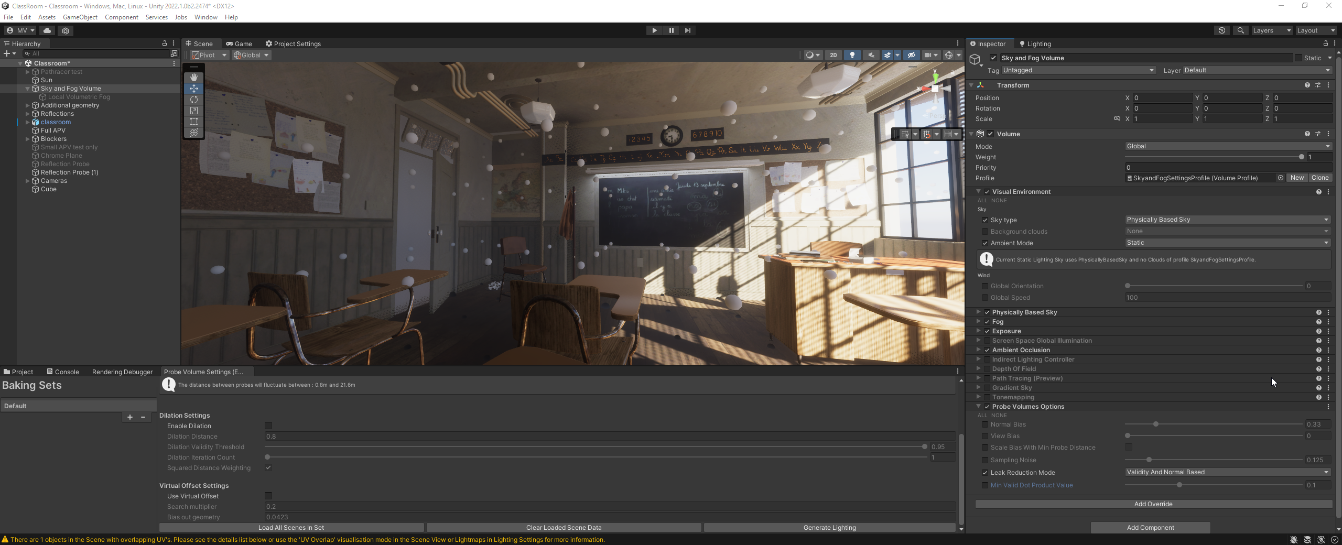Open Undo History icon
Image resolution: width=1342 pixels, height=545 pixels.
[1222, 30]
